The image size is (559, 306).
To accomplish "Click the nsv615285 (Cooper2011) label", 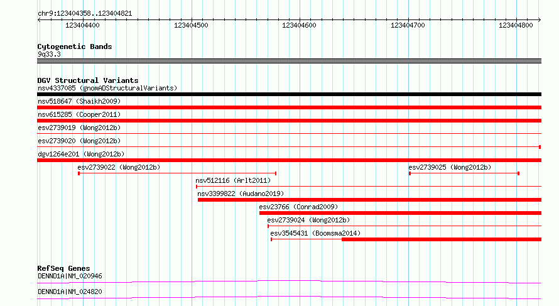I will point(79,114).
